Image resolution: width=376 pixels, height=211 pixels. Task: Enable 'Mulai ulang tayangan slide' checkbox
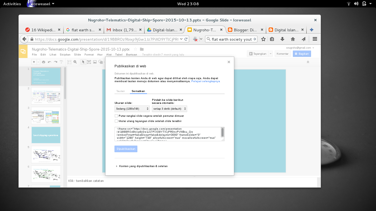click(x=116, y=121)
